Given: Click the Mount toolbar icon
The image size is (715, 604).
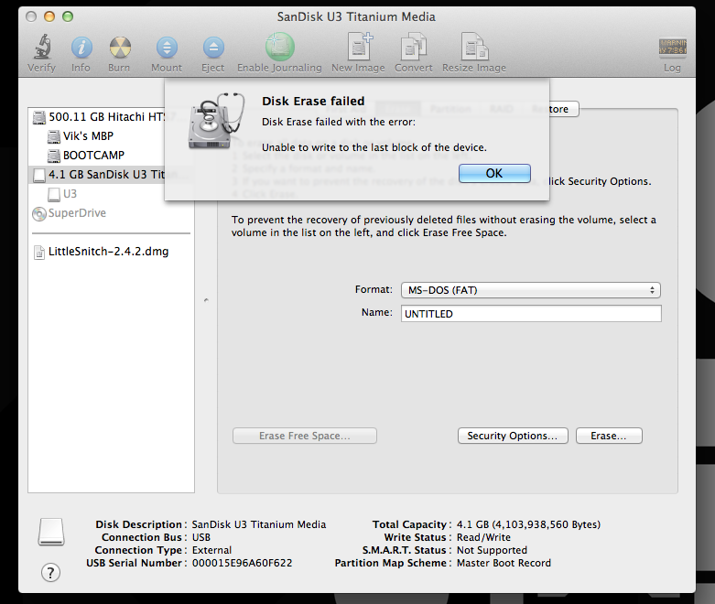Looking at the screenshot, I should (167, 48).
